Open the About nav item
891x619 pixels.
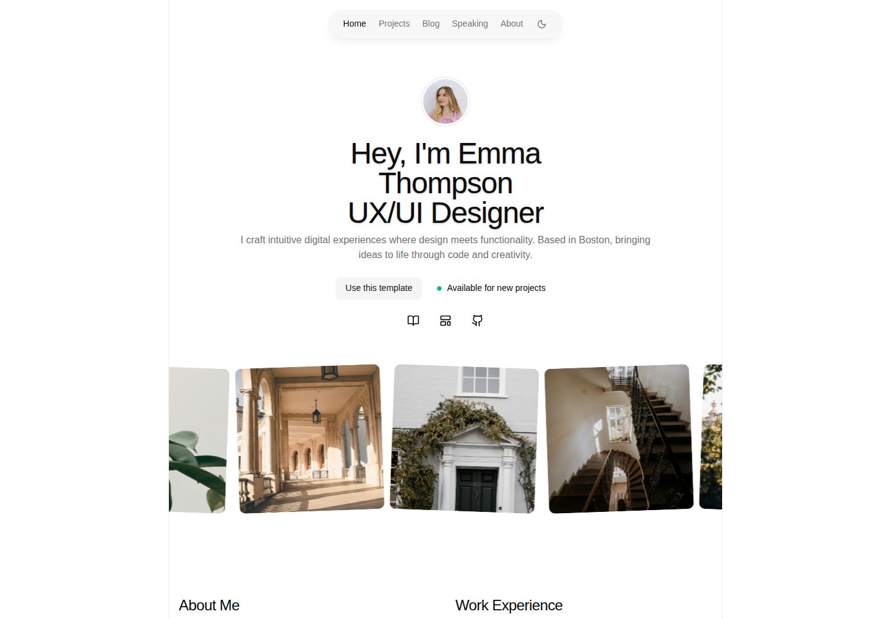pos(512,24)
